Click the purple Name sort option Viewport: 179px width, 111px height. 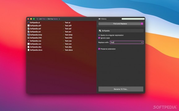(56, 19)
